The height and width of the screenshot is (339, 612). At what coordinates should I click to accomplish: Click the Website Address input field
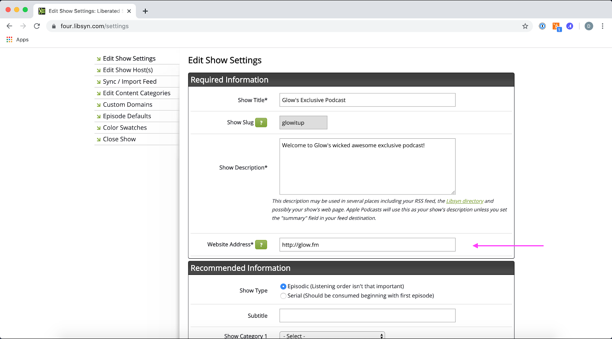(367, 245)
